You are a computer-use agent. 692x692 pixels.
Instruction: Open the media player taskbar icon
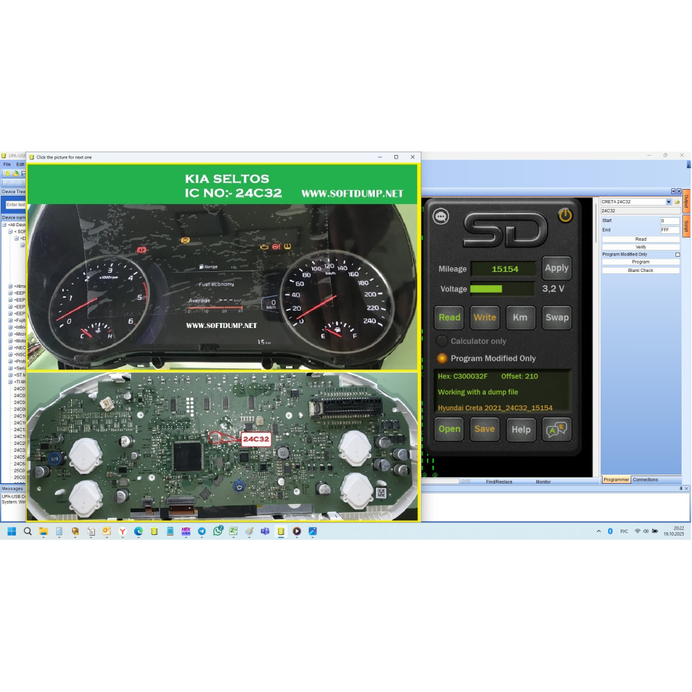tap(297, 531)
